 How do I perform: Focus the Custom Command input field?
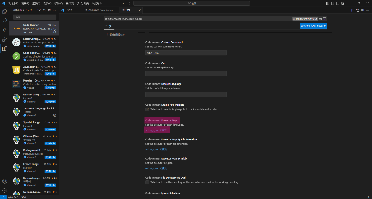(x=186, y=53)
